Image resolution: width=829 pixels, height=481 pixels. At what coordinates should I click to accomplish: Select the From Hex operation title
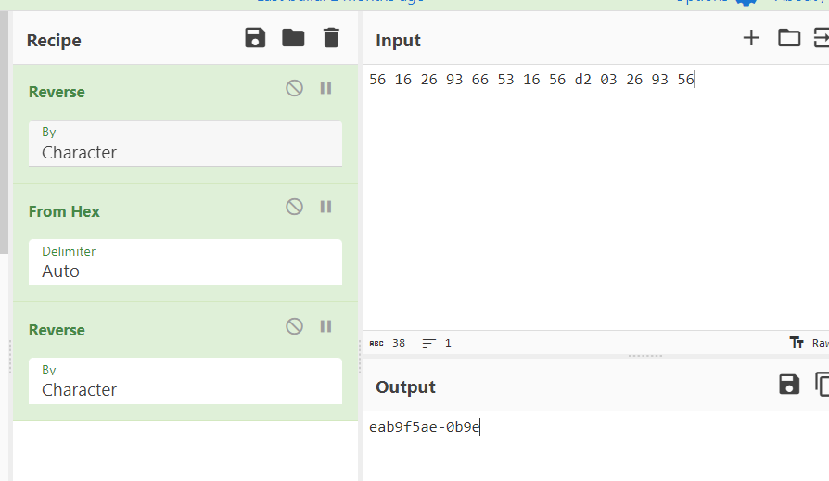[x=64, y=211]
